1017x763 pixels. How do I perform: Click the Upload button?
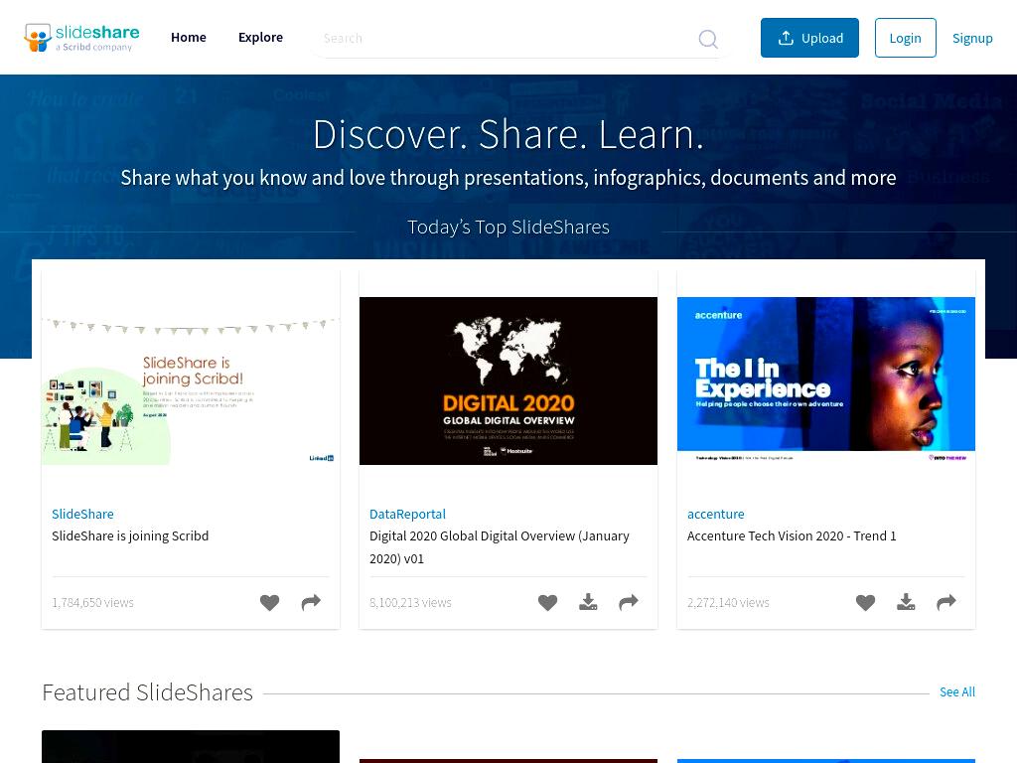[809, 38]
